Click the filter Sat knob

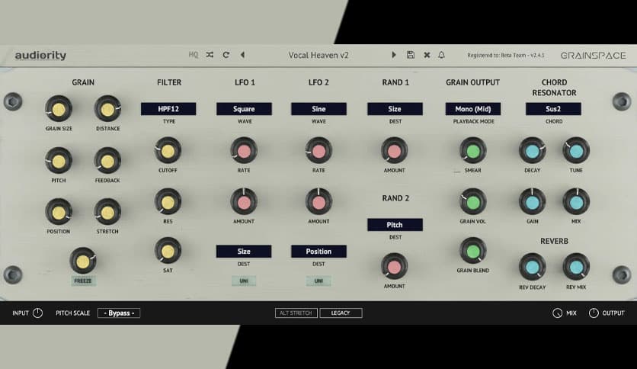(x=168, y=251)
